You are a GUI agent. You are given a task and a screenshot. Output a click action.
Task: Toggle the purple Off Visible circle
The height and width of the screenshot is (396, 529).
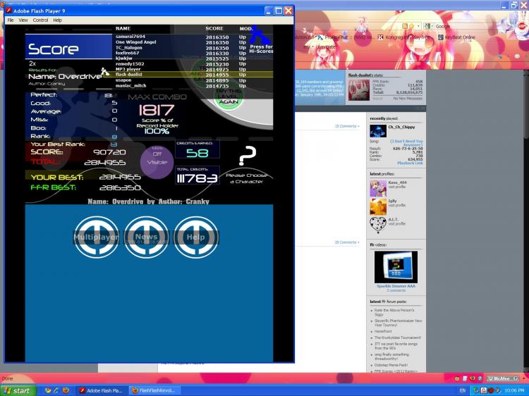(157, 162)
